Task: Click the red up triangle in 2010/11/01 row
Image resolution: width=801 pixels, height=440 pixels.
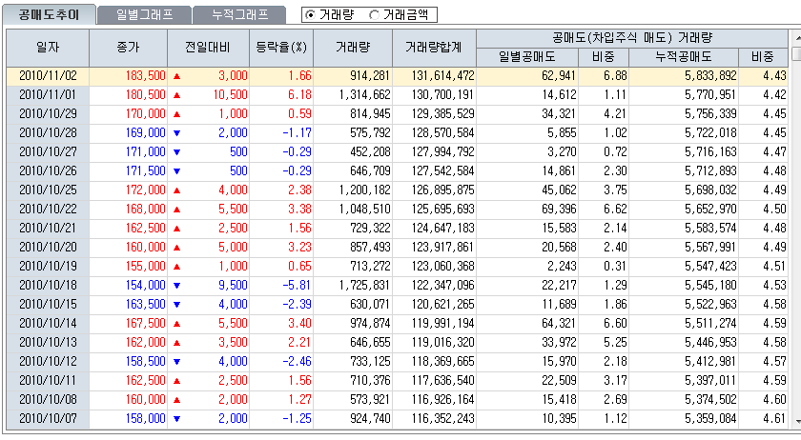Action: coord(176,94)
